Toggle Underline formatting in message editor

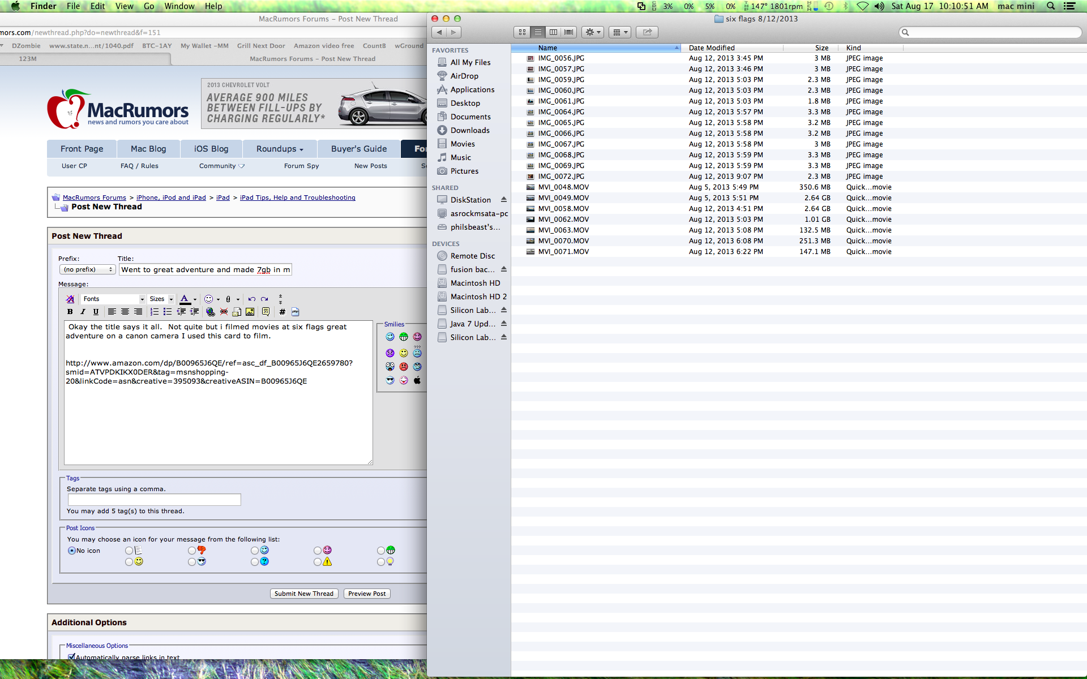point(96,312)
